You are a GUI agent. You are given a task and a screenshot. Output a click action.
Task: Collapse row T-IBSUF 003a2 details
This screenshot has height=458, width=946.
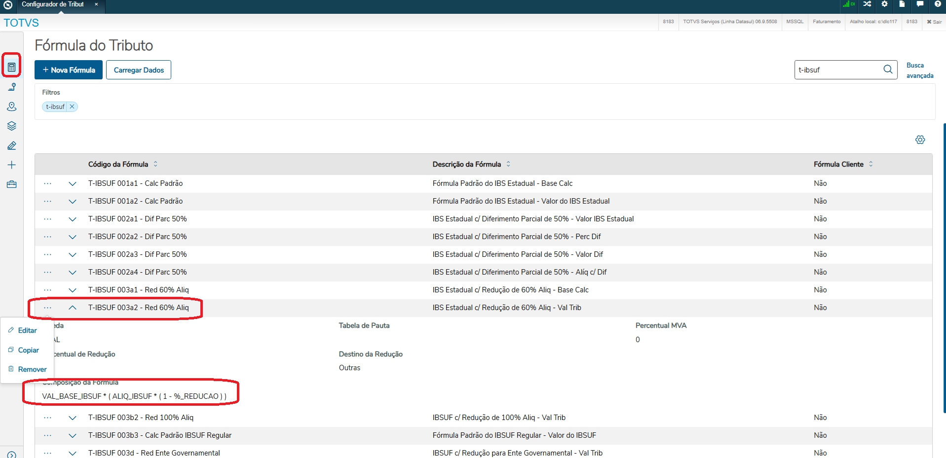coord(73,308)
